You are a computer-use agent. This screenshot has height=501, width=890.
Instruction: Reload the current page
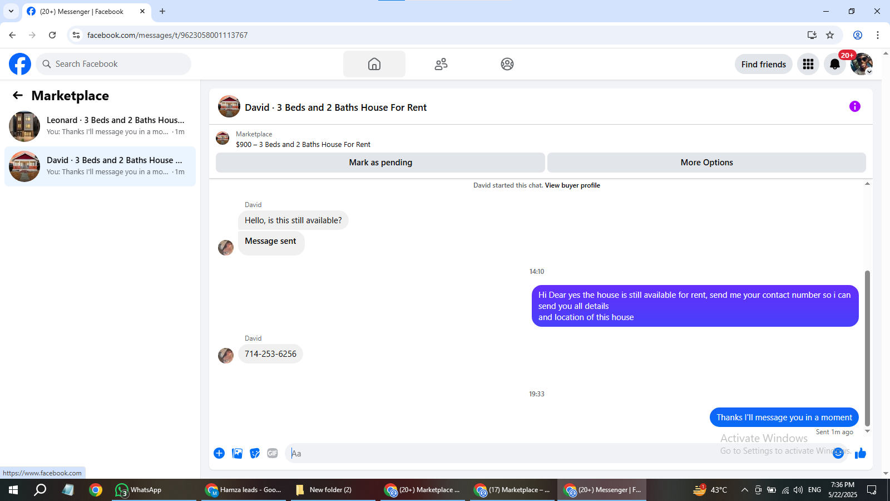[x=52, y=35]
